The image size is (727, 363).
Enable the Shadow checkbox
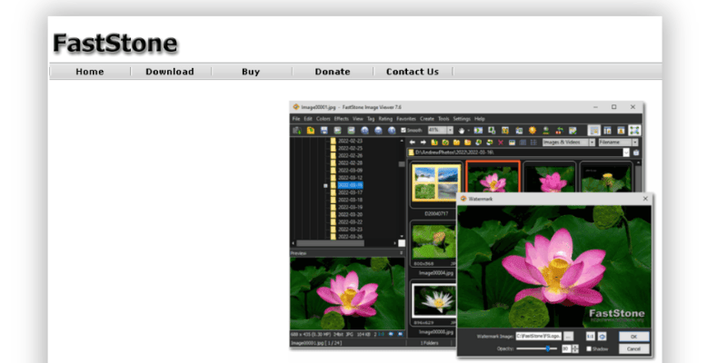tap(590, 348)
